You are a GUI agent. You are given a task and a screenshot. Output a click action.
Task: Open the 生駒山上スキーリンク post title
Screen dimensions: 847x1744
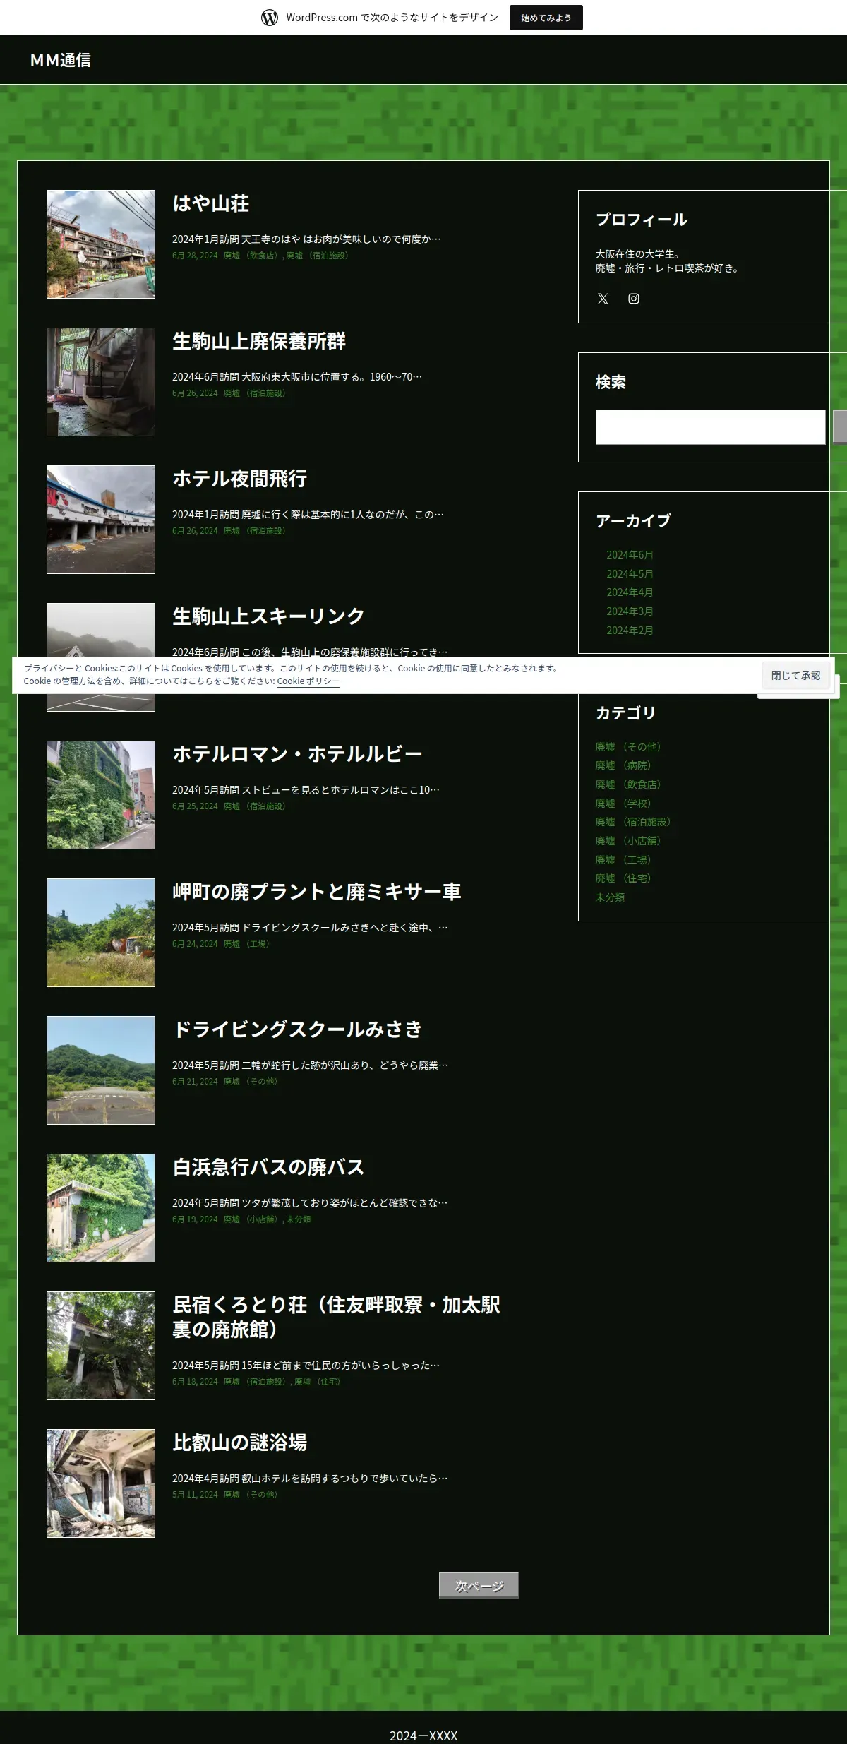point(268,616)
